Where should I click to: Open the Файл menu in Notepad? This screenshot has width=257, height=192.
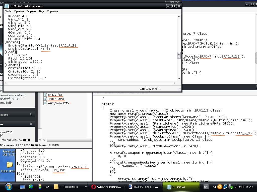tap(8, 11)
